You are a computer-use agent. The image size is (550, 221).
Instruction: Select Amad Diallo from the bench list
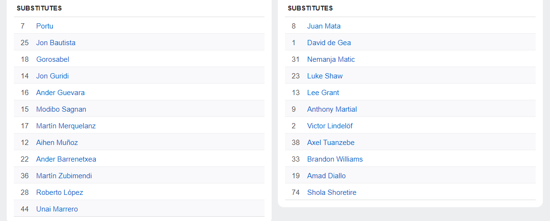coord(326,176)
